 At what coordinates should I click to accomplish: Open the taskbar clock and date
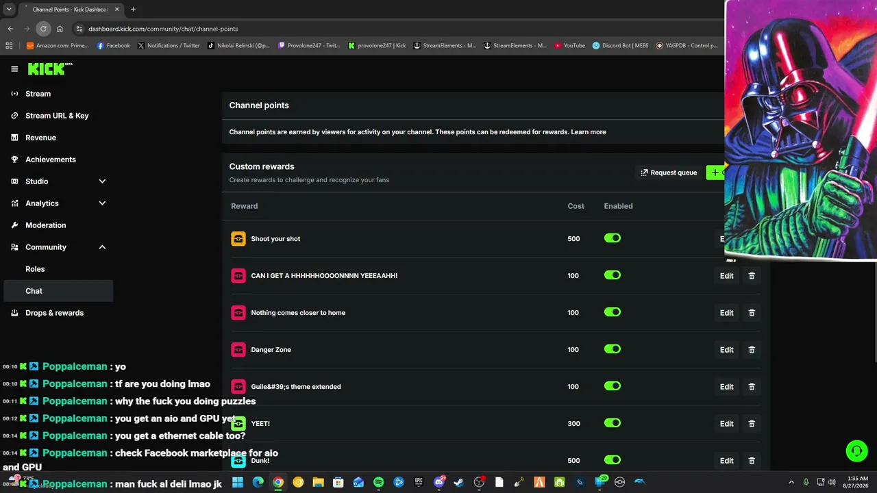(x=858, y=482)
